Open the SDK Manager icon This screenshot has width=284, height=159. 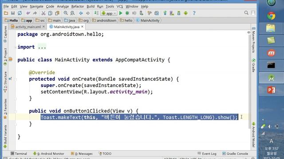[179, 13]
